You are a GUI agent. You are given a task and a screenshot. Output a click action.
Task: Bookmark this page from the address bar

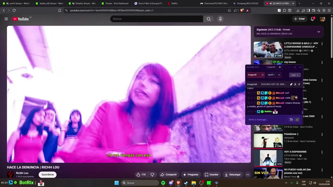pos(60,10)
